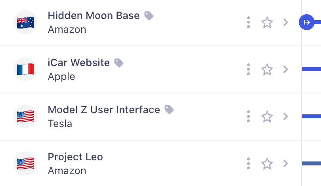The width and height of the screenshot is (321, 186).
Task: Click the French flag avatar for iCar Website
Action: [25, 69]
